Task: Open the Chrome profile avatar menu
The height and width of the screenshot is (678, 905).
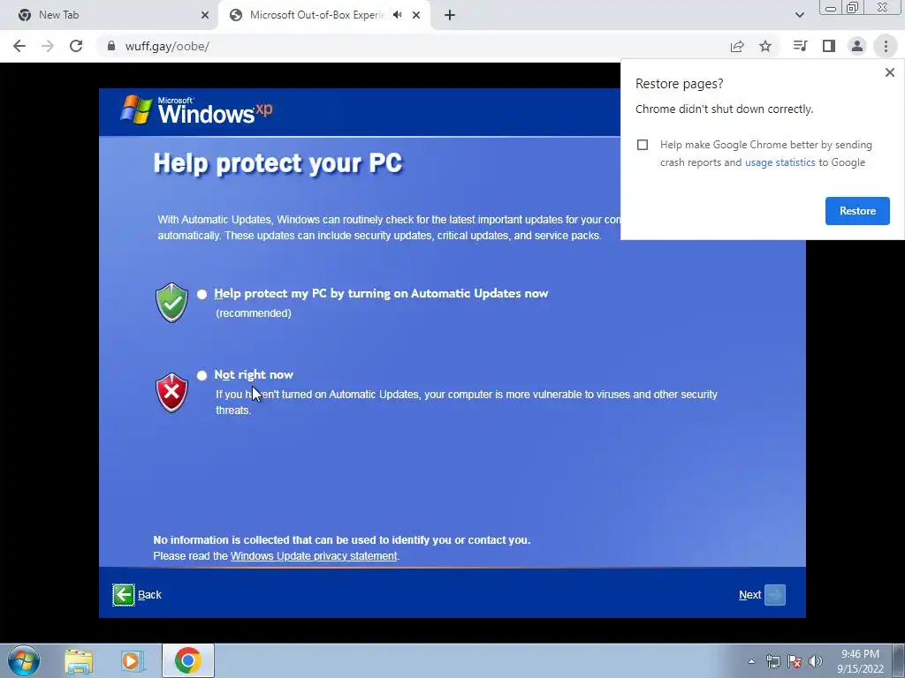Action: click(857, 46)
